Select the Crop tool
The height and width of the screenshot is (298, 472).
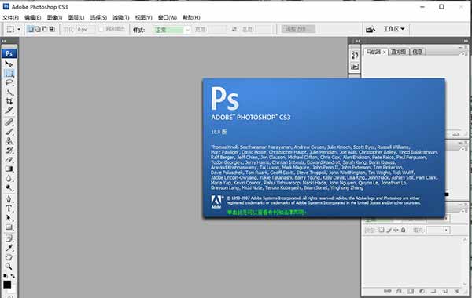coord(9,101)
